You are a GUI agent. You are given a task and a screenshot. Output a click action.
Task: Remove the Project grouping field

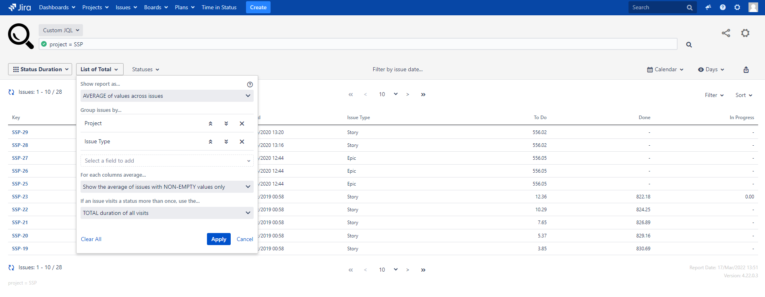point(242,124)
